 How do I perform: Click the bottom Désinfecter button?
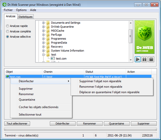pyautogui.click(x=63, y=124)
